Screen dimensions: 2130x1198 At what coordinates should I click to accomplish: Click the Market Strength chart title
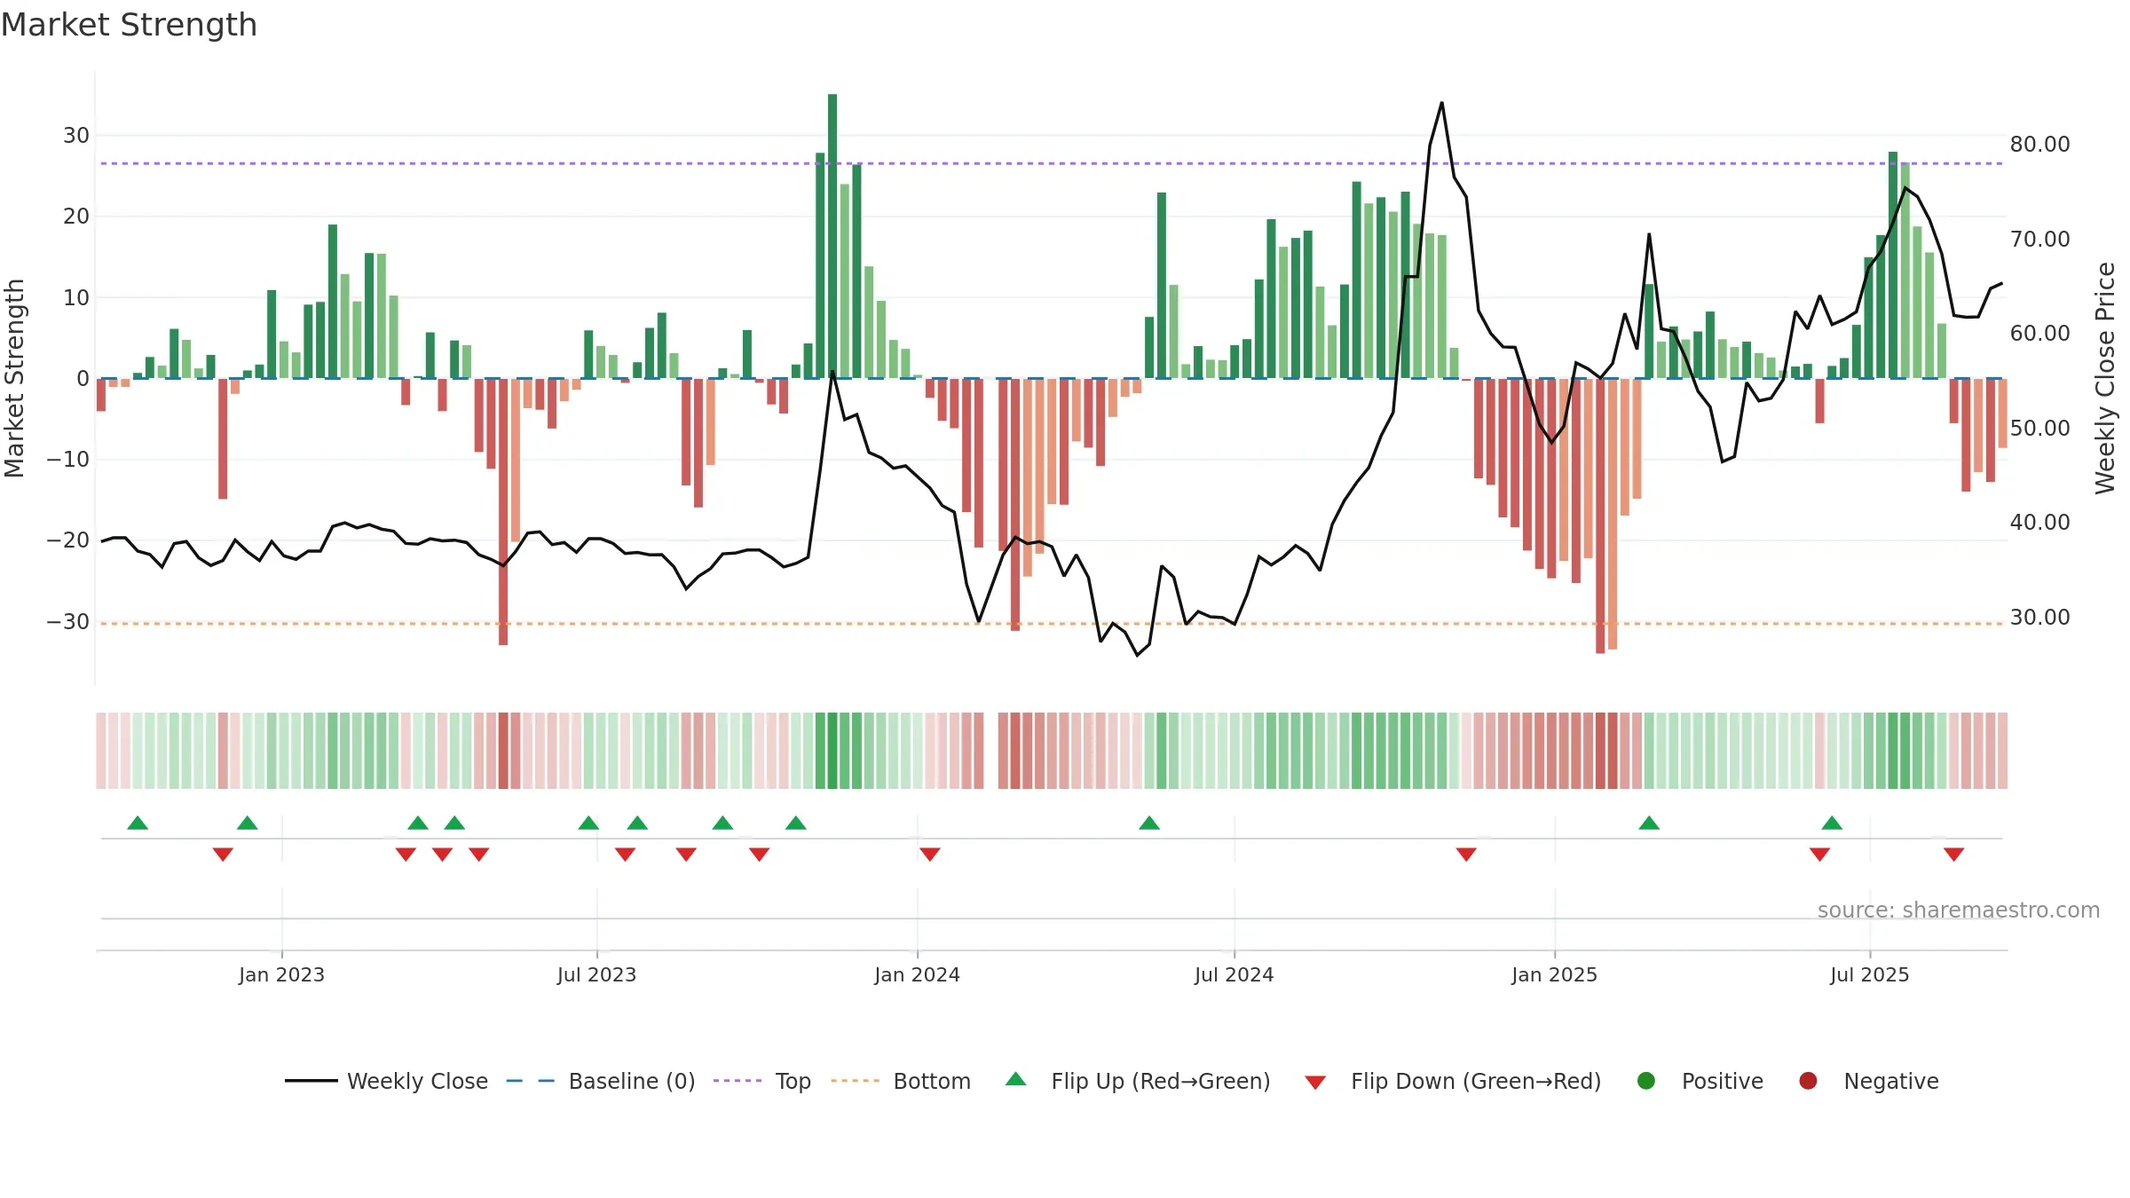[130, 25]
